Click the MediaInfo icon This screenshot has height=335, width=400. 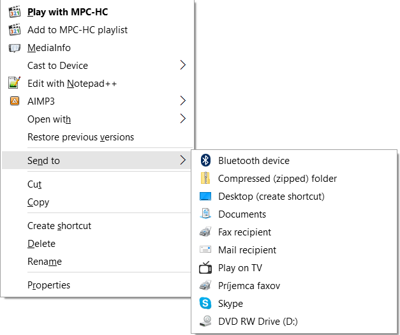15,48
